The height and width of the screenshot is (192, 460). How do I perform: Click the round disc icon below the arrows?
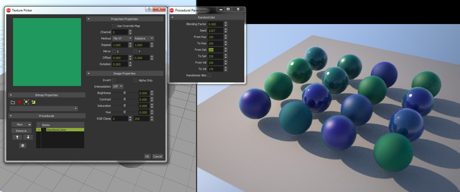coord(23,146)
